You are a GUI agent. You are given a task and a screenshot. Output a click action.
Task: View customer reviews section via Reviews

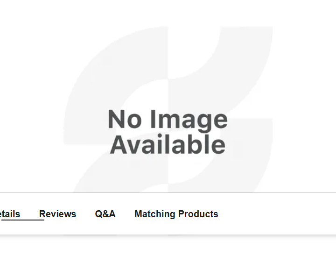[x=57, y=214]
